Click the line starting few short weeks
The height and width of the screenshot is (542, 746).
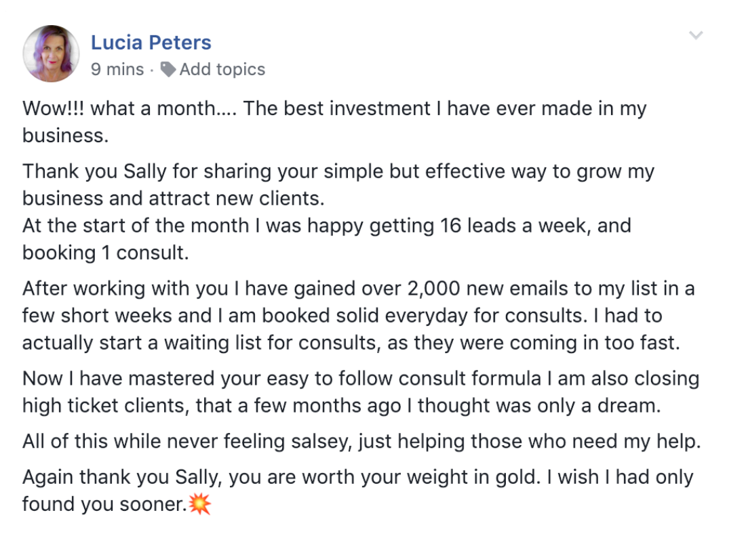pyautogui.click(x=342, y=316)
